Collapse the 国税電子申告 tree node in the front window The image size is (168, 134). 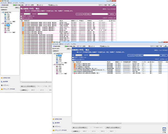pos(53,54)
